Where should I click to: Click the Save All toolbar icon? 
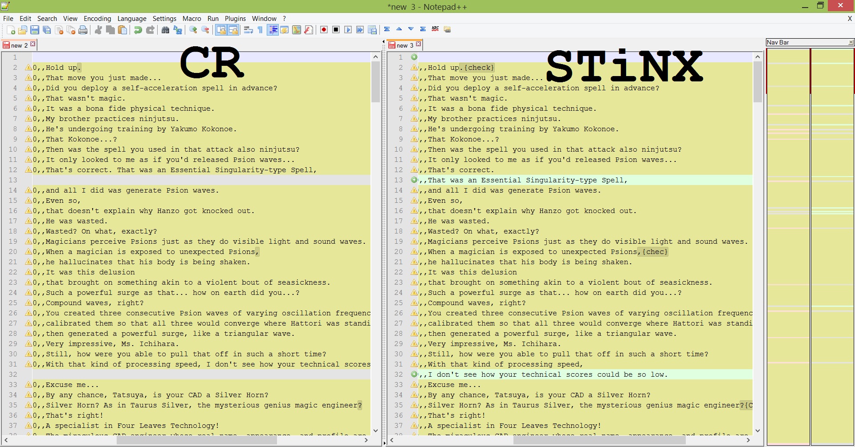[47, 30]
